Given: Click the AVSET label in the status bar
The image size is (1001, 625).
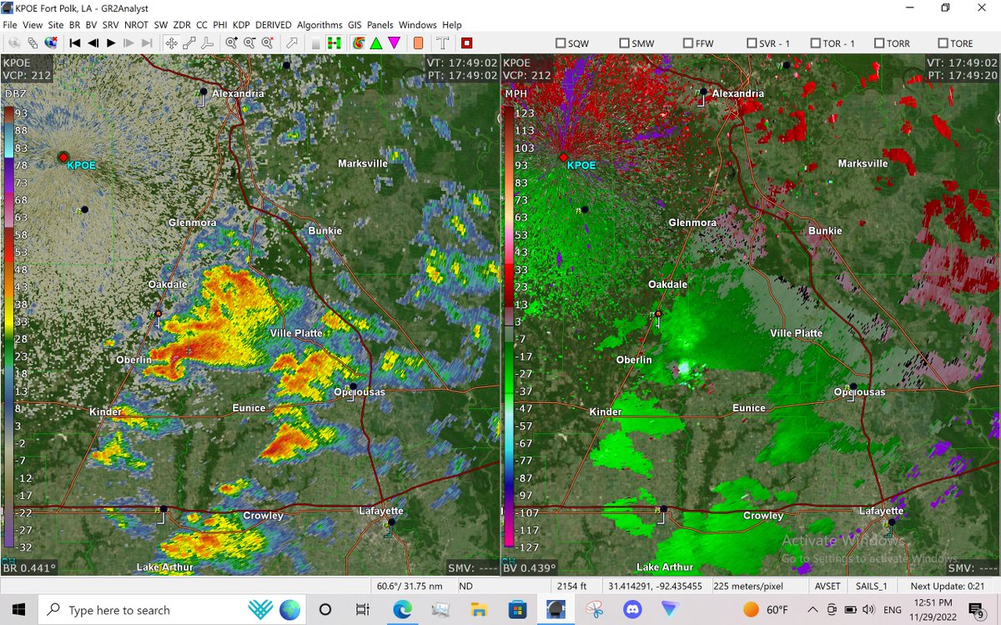Looking at the screenshot, I should (x=827, y=585).
